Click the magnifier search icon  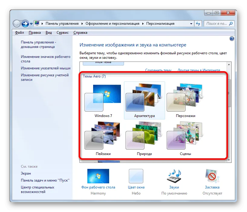[x=231, y=24]
